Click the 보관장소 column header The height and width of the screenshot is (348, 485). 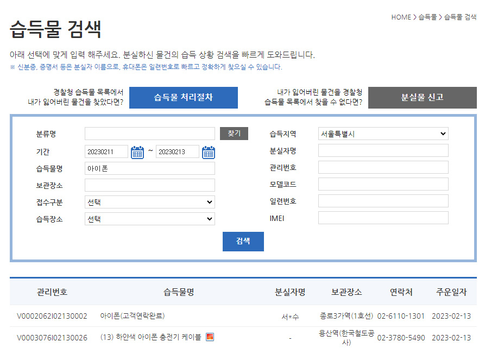347,292
